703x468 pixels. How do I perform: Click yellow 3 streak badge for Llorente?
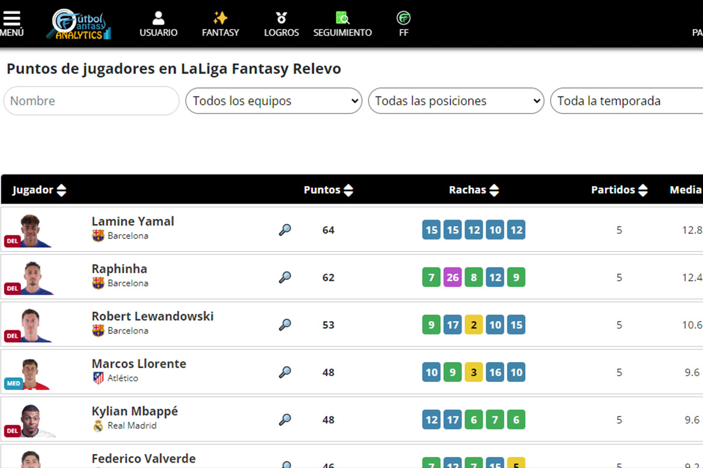point(474,372)
